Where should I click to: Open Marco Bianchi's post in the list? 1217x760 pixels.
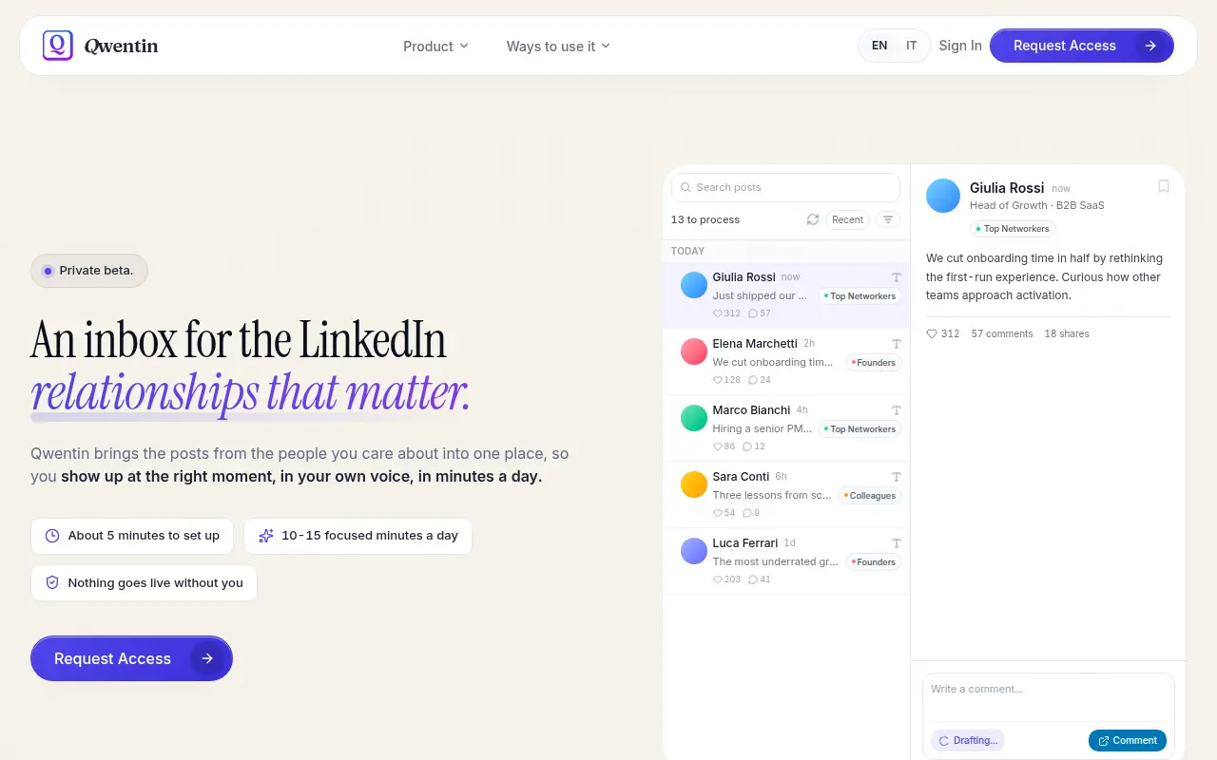[x=786, y=428]
